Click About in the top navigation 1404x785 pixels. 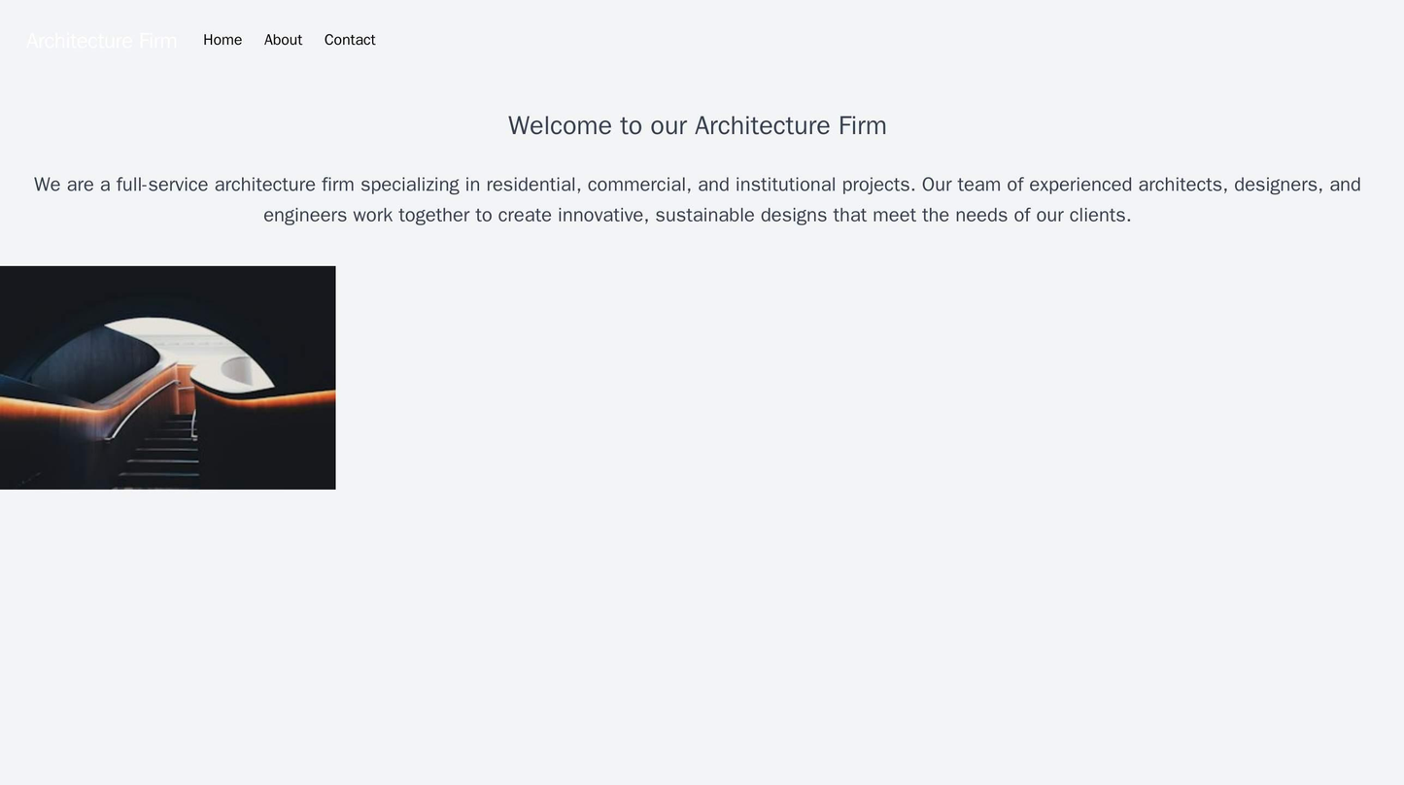point(283,40)
